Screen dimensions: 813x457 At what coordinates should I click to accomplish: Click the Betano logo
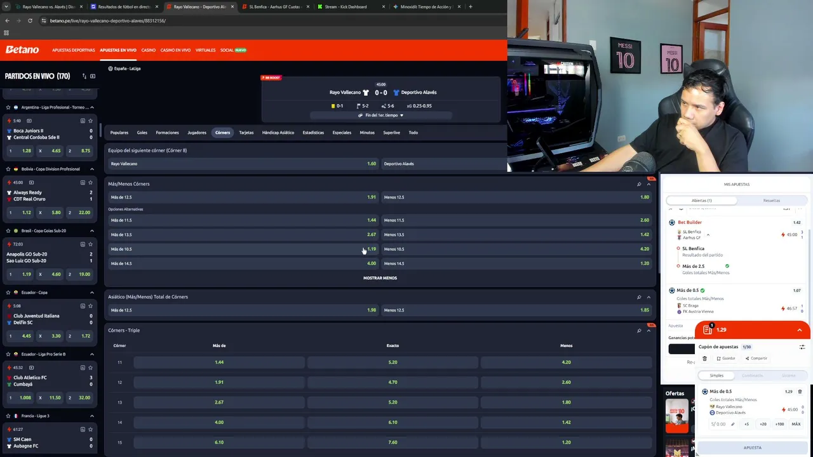tap(22, 50)
